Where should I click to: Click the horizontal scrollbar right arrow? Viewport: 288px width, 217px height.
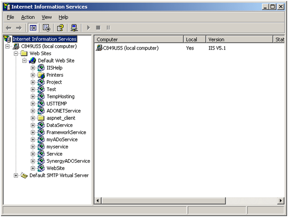pyautogui.click(x=281, y=201)
